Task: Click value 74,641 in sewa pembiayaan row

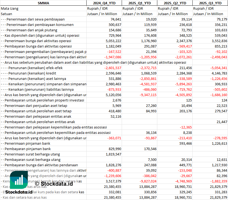Action: [x=116, y=19]
